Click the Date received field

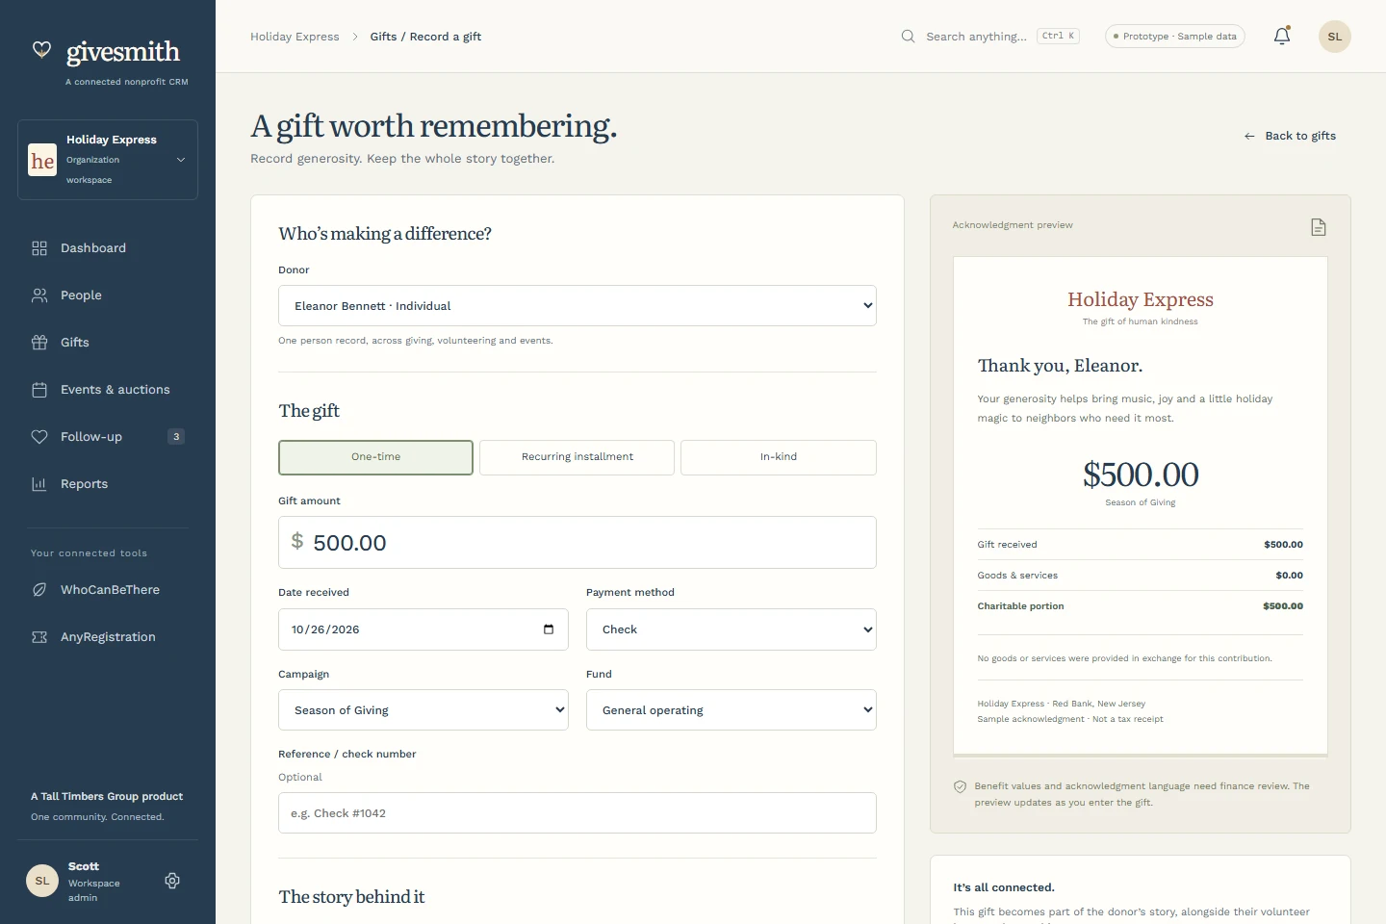coord(423,629)
